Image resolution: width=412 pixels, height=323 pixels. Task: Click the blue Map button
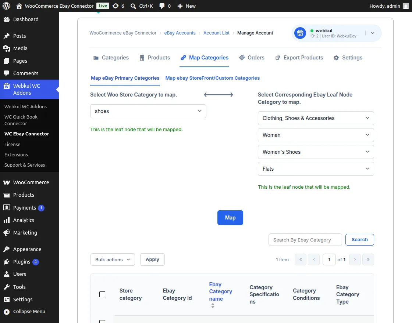pos(230,218)
